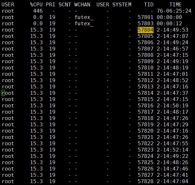Click time 2-14:48:52

[173, 81]
